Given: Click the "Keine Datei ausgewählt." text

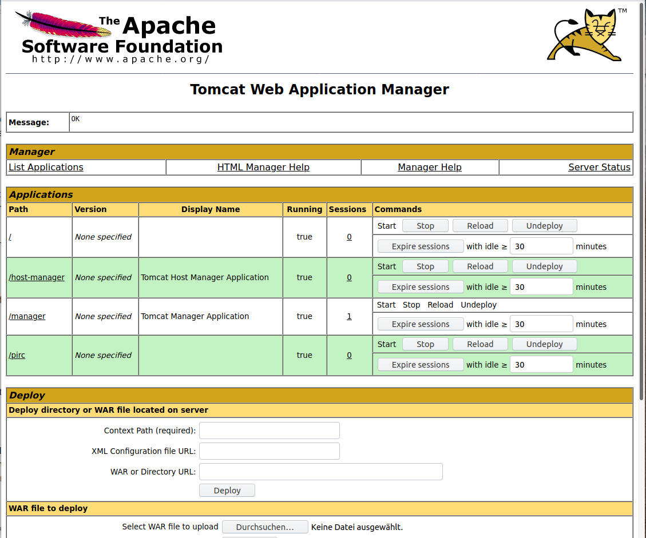Looking at the screenshot, I should tap(357, 527).
